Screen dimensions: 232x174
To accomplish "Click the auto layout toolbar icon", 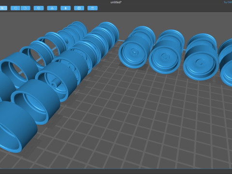I will tap(52, 8).
